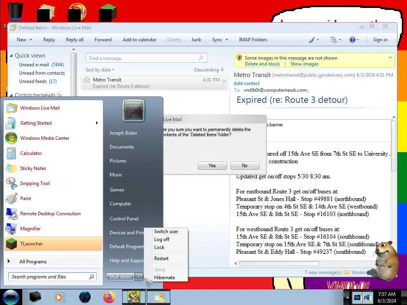
Task: Open the Live Mail help icon
Action: pos(352,40)
